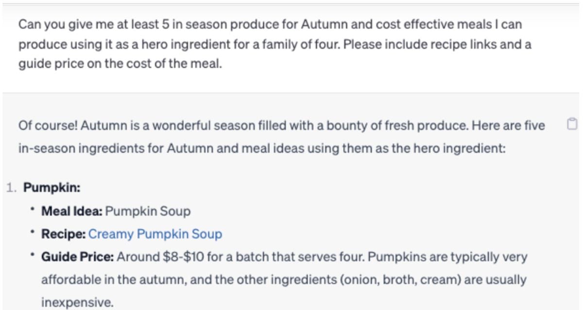Click the word 'inexpensive.' on last line
Viewport: 583px width, 310px height.
77,303
